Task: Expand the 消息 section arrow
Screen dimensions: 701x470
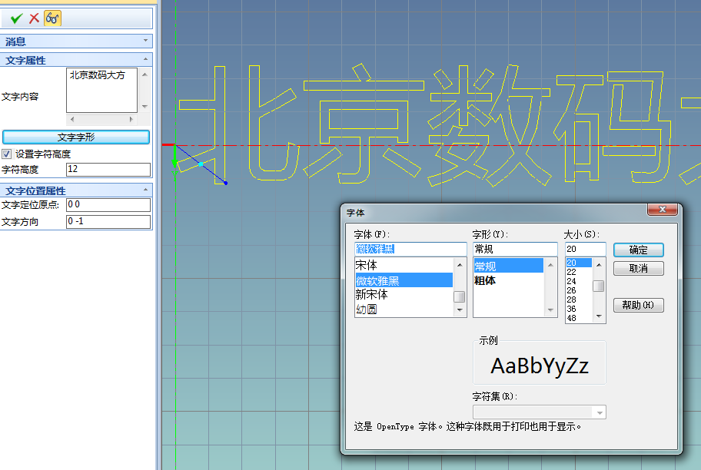Action: point(145,41)
